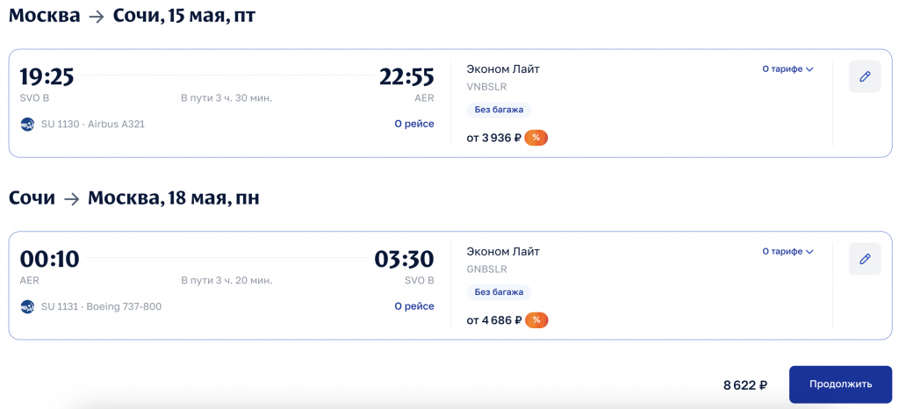Image resolution: width=899 pixels, height=409 pixels.
Task: Click the "Москва → Сочи, 15 мая" heading
Action: (132, 16)
